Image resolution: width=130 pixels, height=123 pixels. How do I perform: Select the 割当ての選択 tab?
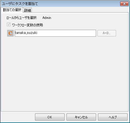(x=12, y=10)
